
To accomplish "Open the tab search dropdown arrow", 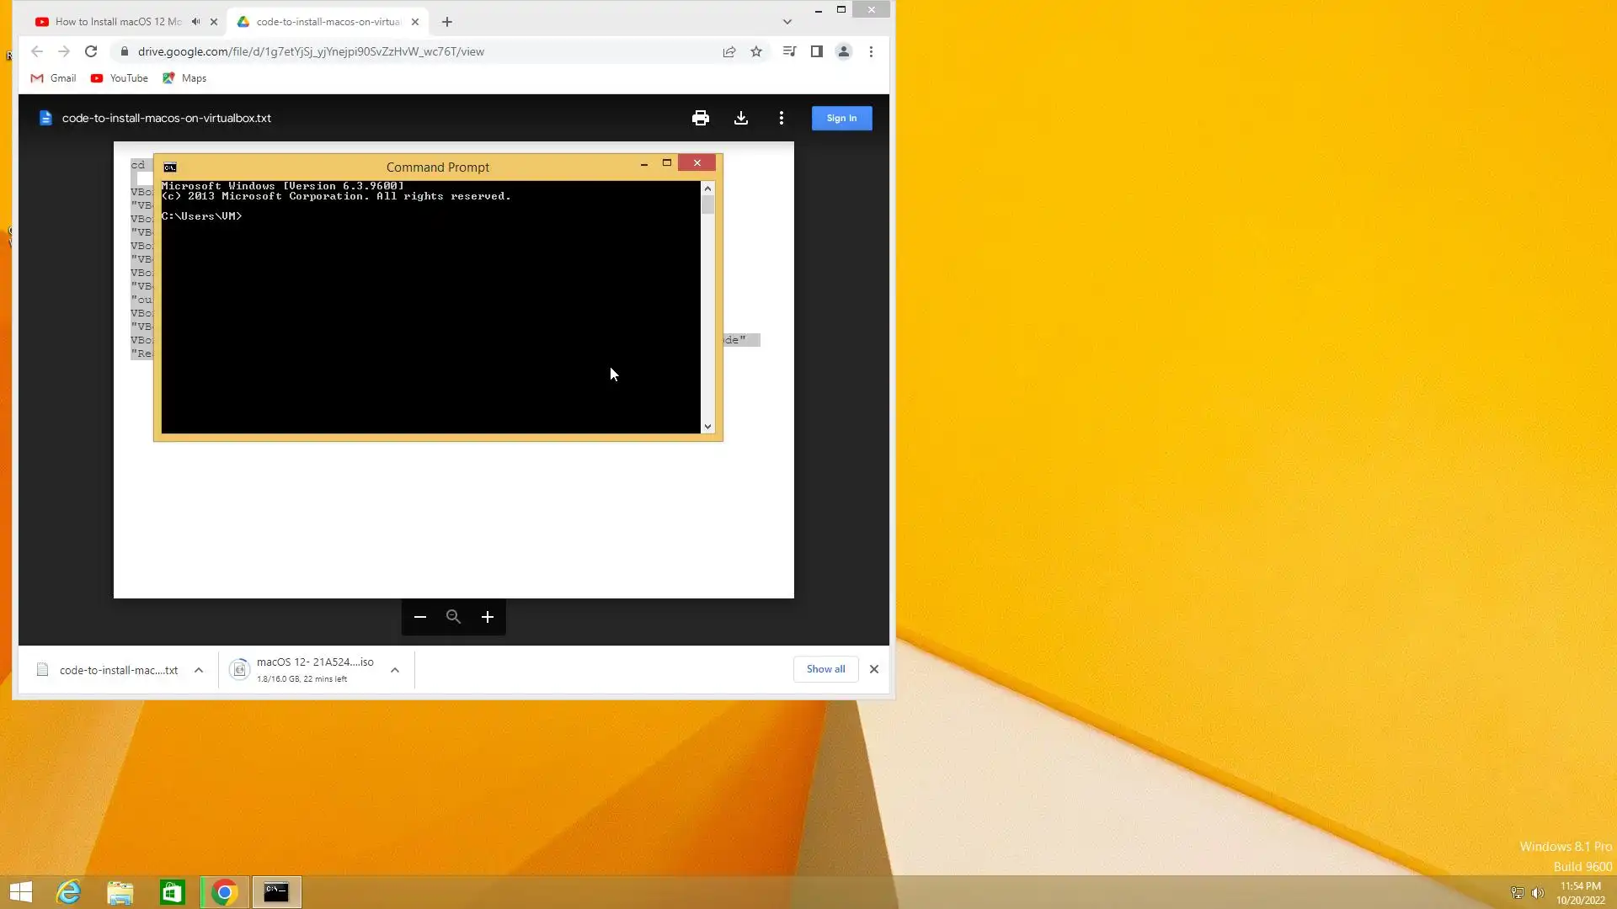I will [787, 22].
